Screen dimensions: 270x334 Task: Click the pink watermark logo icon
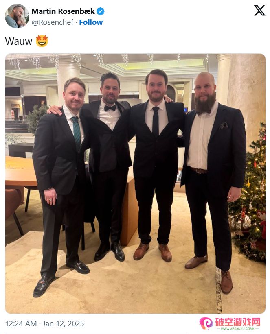[x=206, y=323]
